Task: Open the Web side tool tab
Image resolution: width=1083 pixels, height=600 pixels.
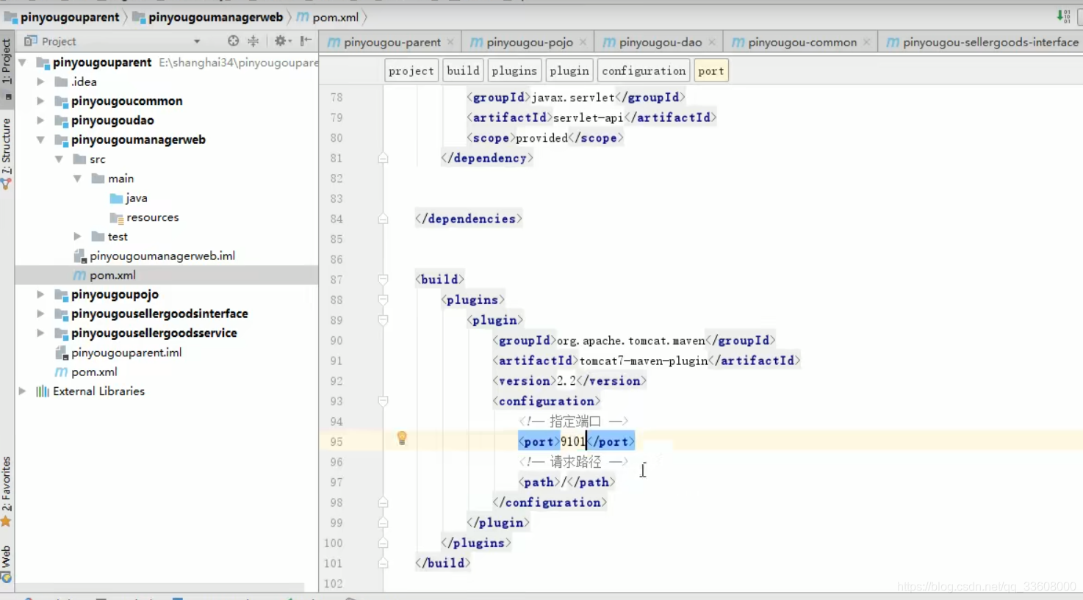Action: [x=7, y=557]
